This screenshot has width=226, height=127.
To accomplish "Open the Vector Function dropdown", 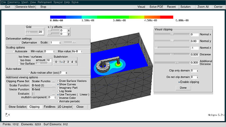I will (x=43, y=89).
